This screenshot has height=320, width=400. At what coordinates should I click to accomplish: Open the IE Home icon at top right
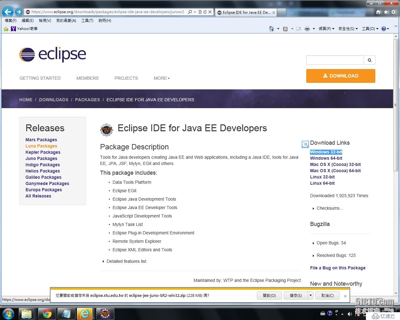(x=378, y=12)
